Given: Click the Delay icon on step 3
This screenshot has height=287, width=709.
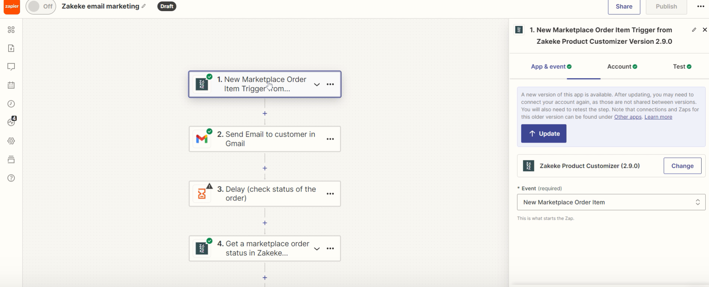Looking at the screenshot, I should coord(202,194).
